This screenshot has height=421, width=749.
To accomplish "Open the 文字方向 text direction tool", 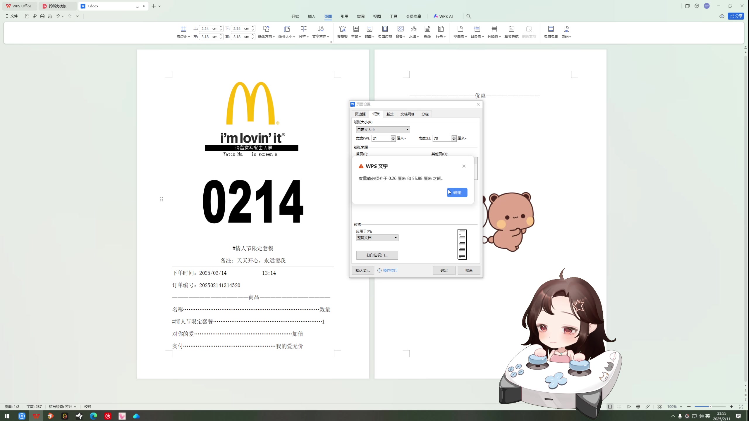I will pyautogui.click(x=320, y=32).
